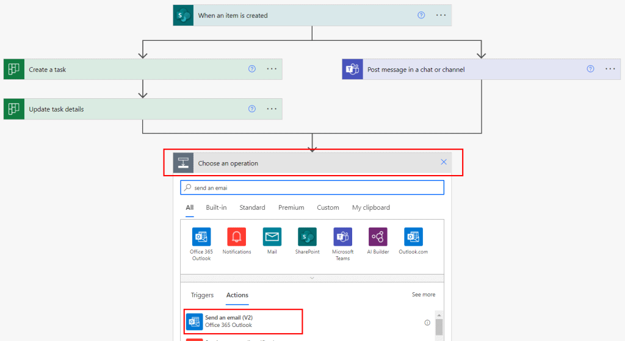Open the When an item is created step
The image size is (625, 341).
(312, 15)
